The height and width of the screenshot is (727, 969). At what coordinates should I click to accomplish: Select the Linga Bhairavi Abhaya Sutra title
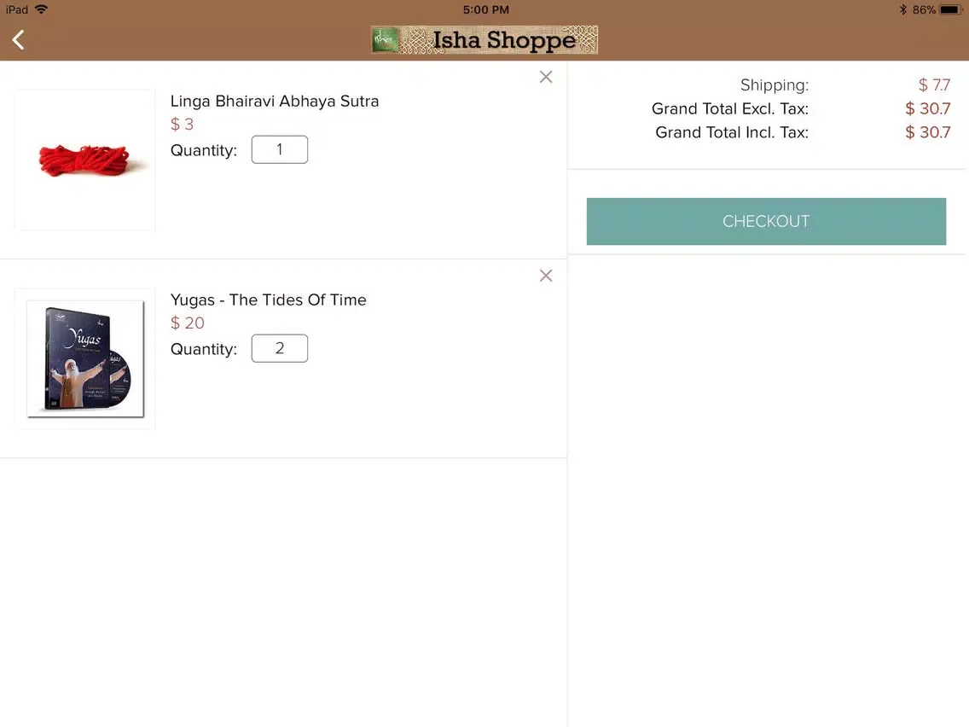pos(275,102)
